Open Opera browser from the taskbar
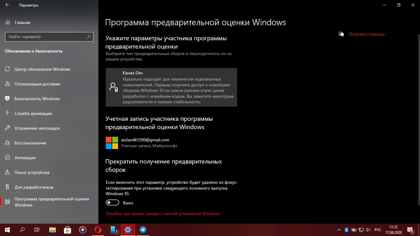Viewport: 420px width, 236px height. [x=98, y=230]
